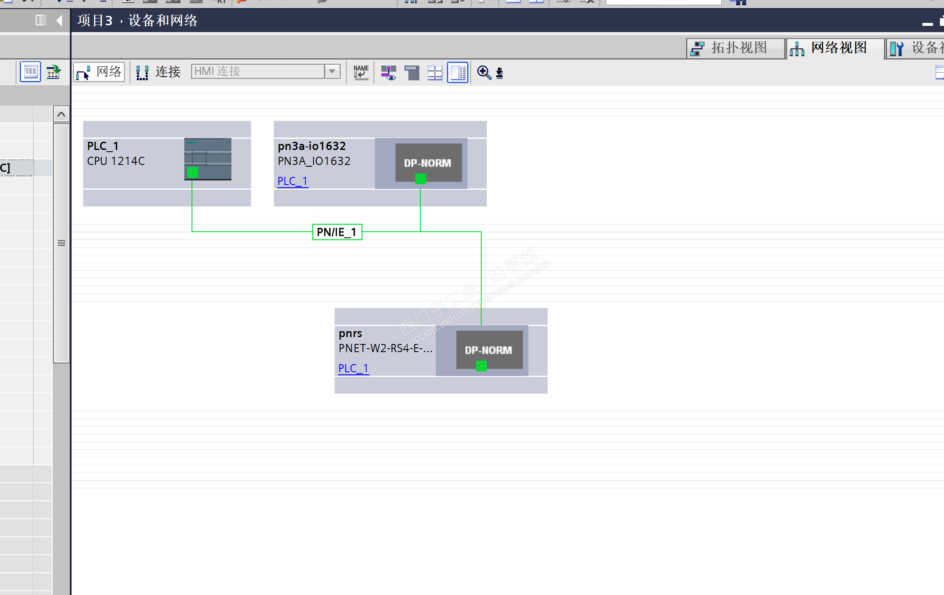Click the zoom magnifier icon in toolbar
944x595 pixels.
483,72
